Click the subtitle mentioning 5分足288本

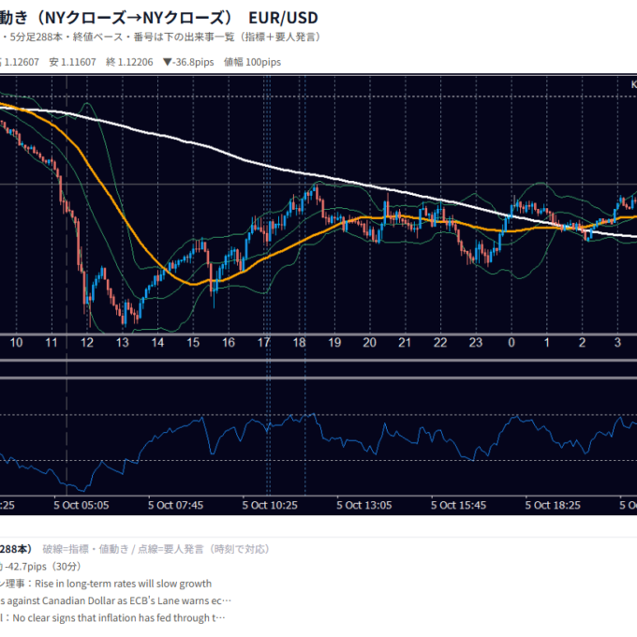pyautogui.click(x=162, y=37)
